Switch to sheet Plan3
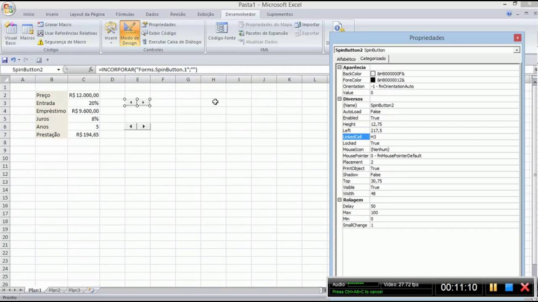Viewport: 538px width, 302px height. coord(74,290)
